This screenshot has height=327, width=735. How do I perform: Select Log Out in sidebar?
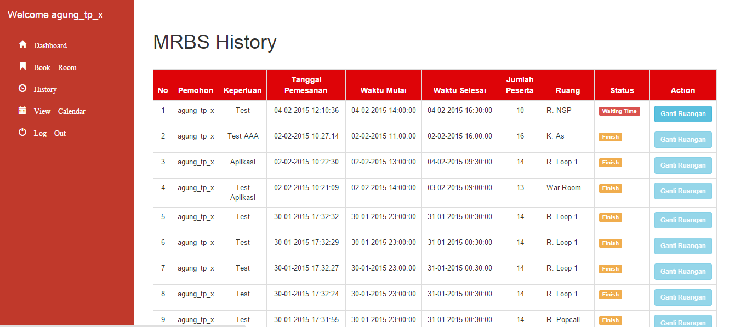(50, 133)
